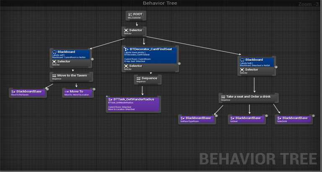Click the Take a seat sequence icon
322x172 pixels.
(223, 97)
